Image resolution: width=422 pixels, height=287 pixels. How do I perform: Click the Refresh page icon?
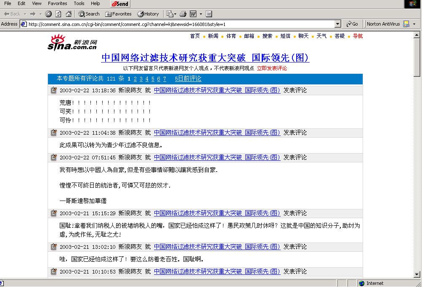58,14
